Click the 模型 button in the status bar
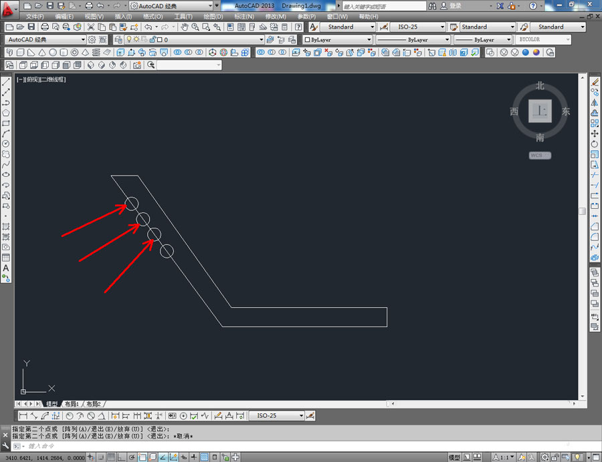Image resolution: width=602 pixels, height=462 pixels. [x=454, y=457]
